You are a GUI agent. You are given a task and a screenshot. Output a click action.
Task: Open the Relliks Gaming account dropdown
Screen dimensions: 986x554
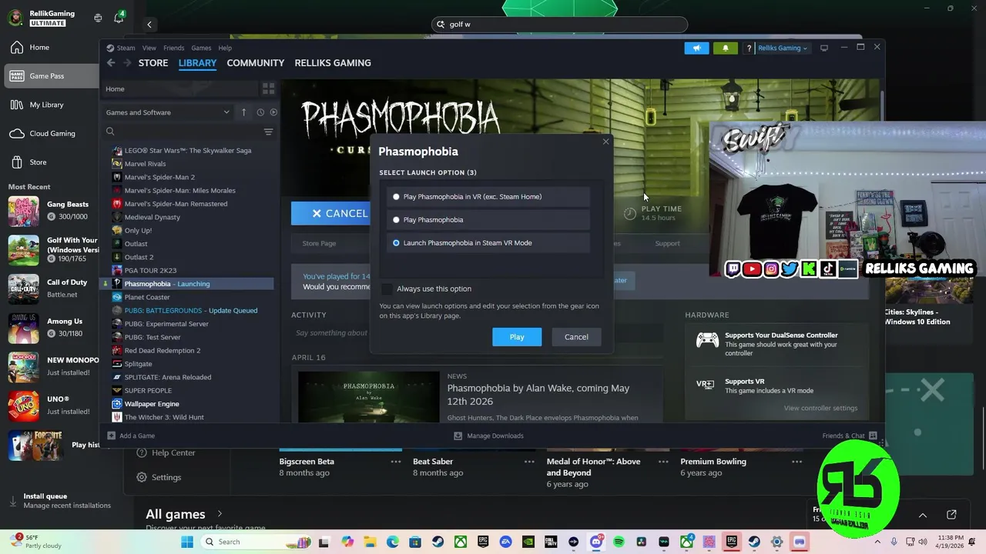(x=783, y=48)
